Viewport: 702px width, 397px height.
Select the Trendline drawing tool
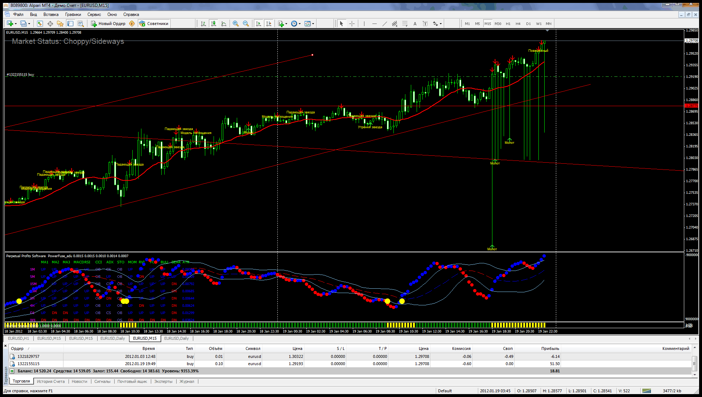click(384, 24)
